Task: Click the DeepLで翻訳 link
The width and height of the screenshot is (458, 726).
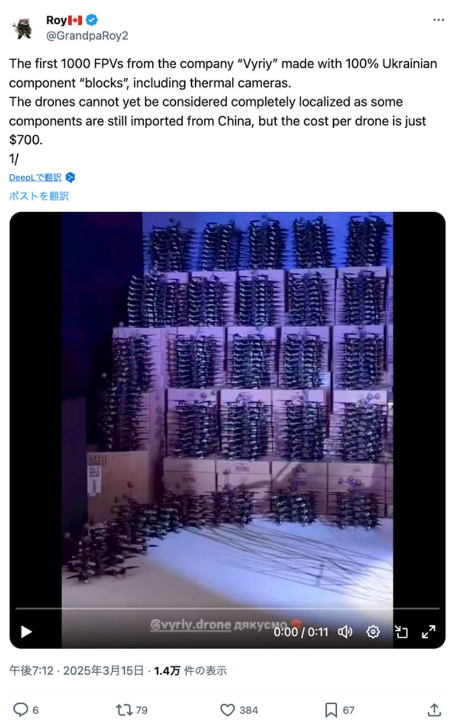Action: 35,178
